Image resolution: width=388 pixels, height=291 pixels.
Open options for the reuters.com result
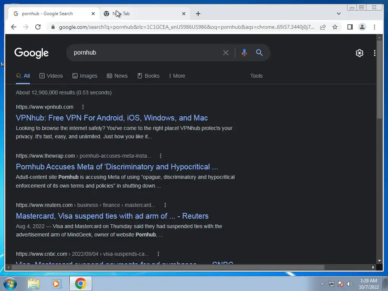pyautogui.click(x=165, y=205)
